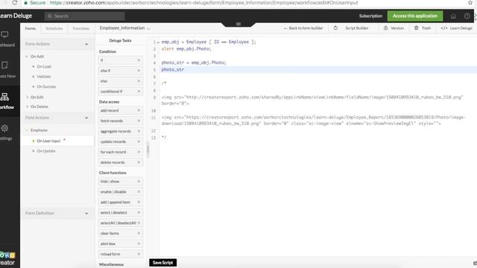Open the Dashboard sidebar icon
477x268 pixels.
[4, 35]
